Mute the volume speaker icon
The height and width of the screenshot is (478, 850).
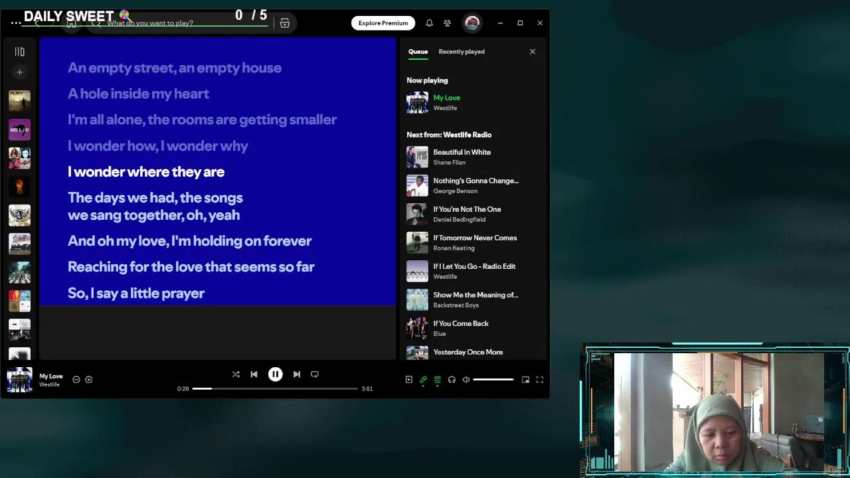coord(466,380)
